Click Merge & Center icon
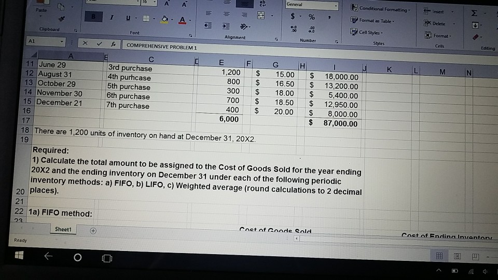 (261, 15)
